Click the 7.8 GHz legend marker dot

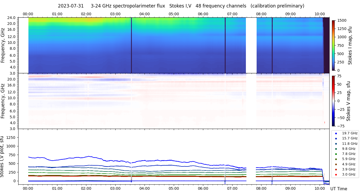(x=336, y=154)
